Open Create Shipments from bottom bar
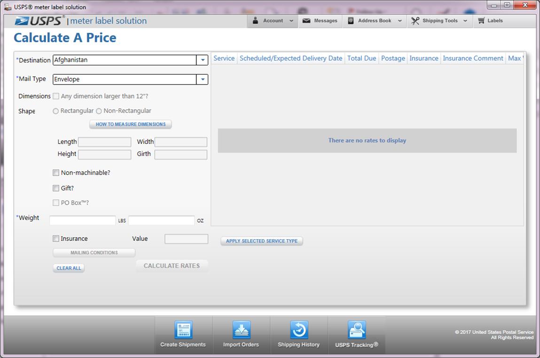The width and height of the screenshot is (540, 358). pos(183,335)
